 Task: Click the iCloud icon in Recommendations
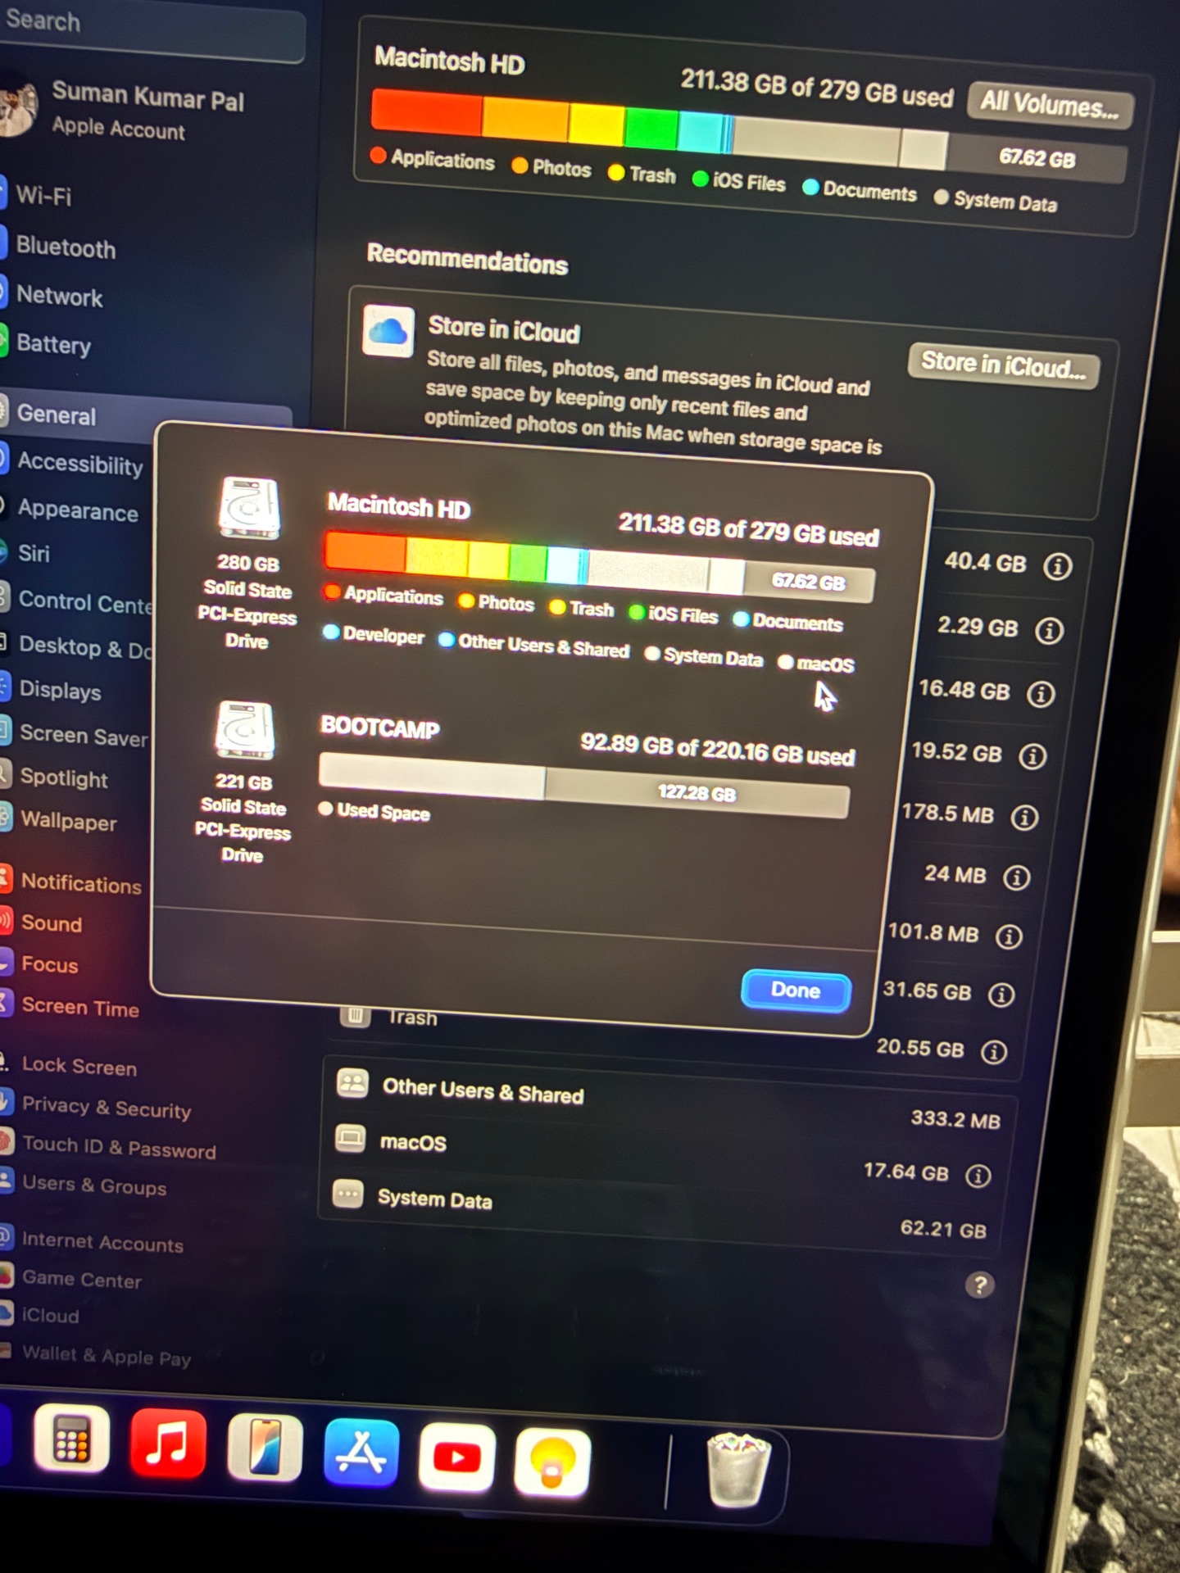[x=388, y=331]
